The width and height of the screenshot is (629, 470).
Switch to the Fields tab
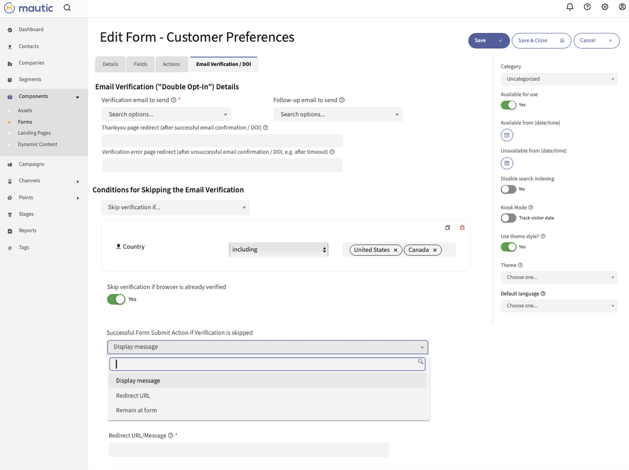point(140,64)
